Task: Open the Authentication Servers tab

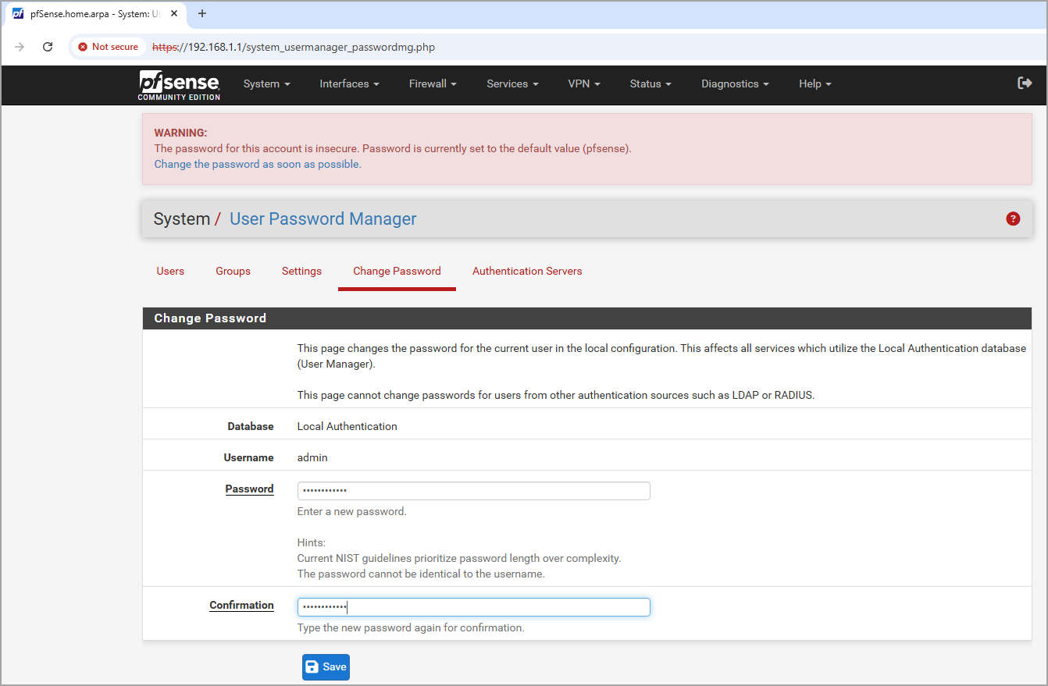Action: [527, 271]
